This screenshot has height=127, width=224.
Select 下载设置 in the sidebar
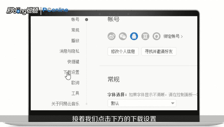[71, 72]
